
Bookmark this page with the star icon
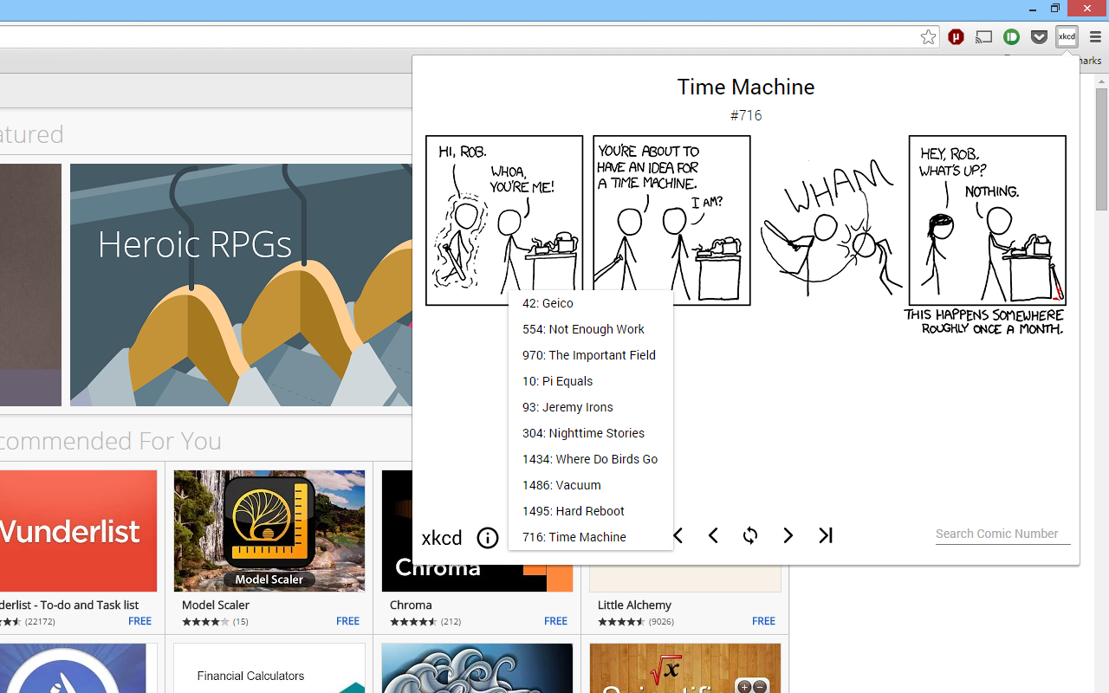pyautogui.click(x=928, y=37)
